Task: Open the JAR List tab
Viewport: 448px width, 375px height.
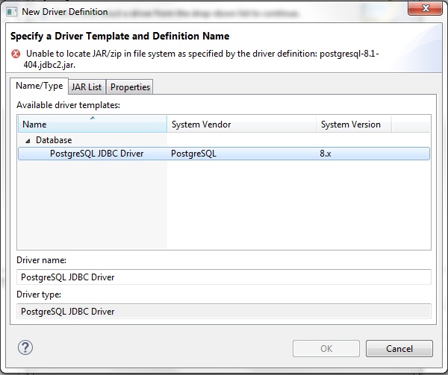Action: tap(87, 87)
